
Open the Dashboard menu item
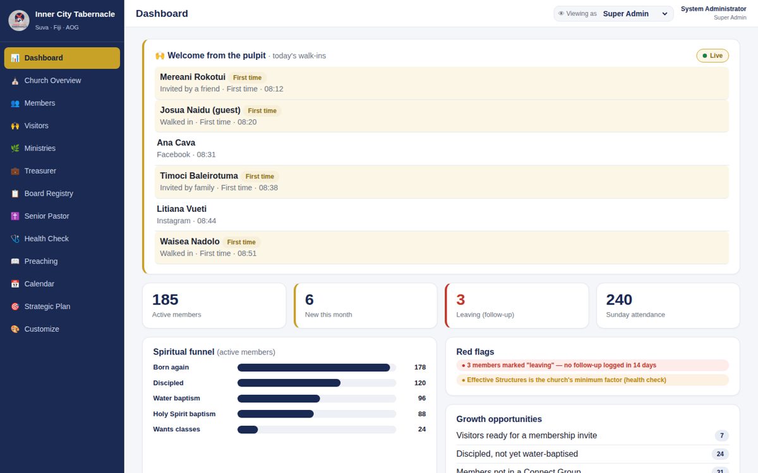pos(62,58)
